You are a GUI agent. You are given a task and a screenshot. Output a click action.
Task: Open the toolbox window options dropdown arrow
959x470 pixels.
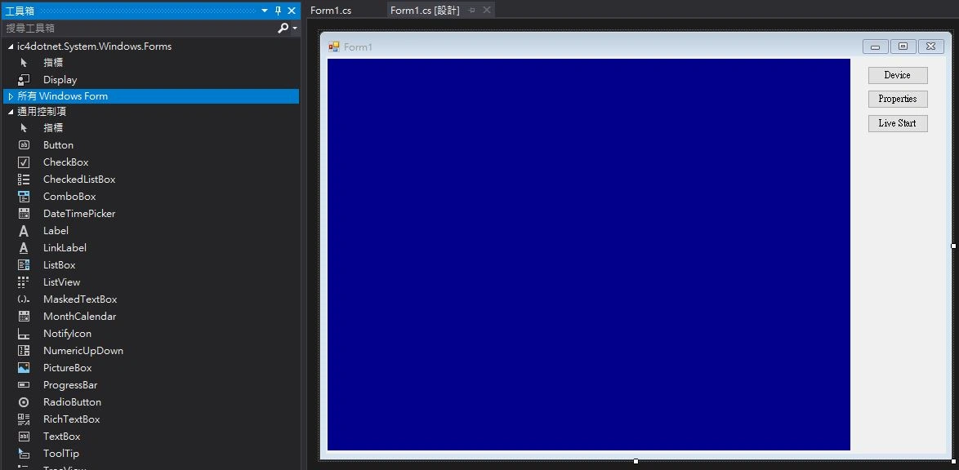point(264,11)
